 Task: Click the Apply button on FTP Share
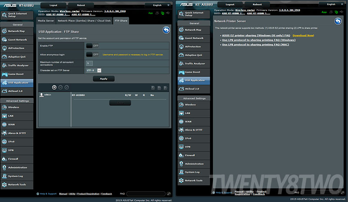[x=104, y=79]
